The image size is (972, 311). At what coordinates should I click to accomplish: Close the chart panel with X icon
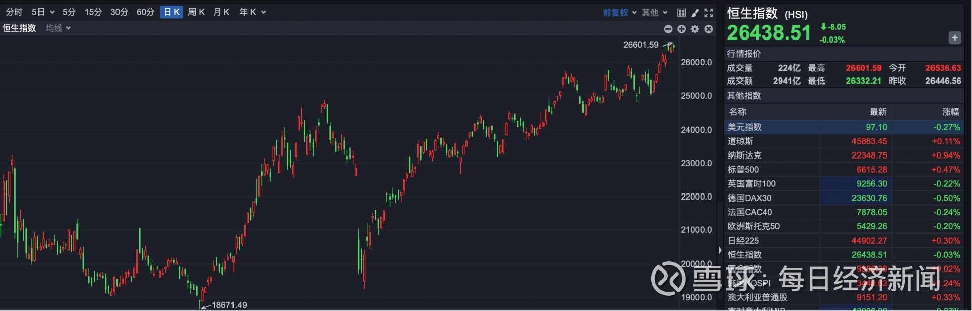pos(709,29)
